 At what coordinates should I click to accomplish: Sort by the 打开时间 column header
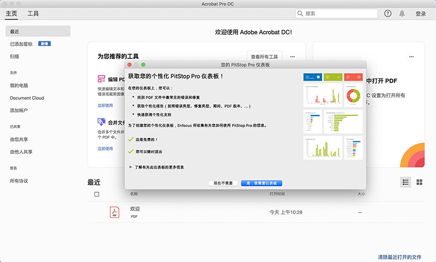(x=277, y=194)
